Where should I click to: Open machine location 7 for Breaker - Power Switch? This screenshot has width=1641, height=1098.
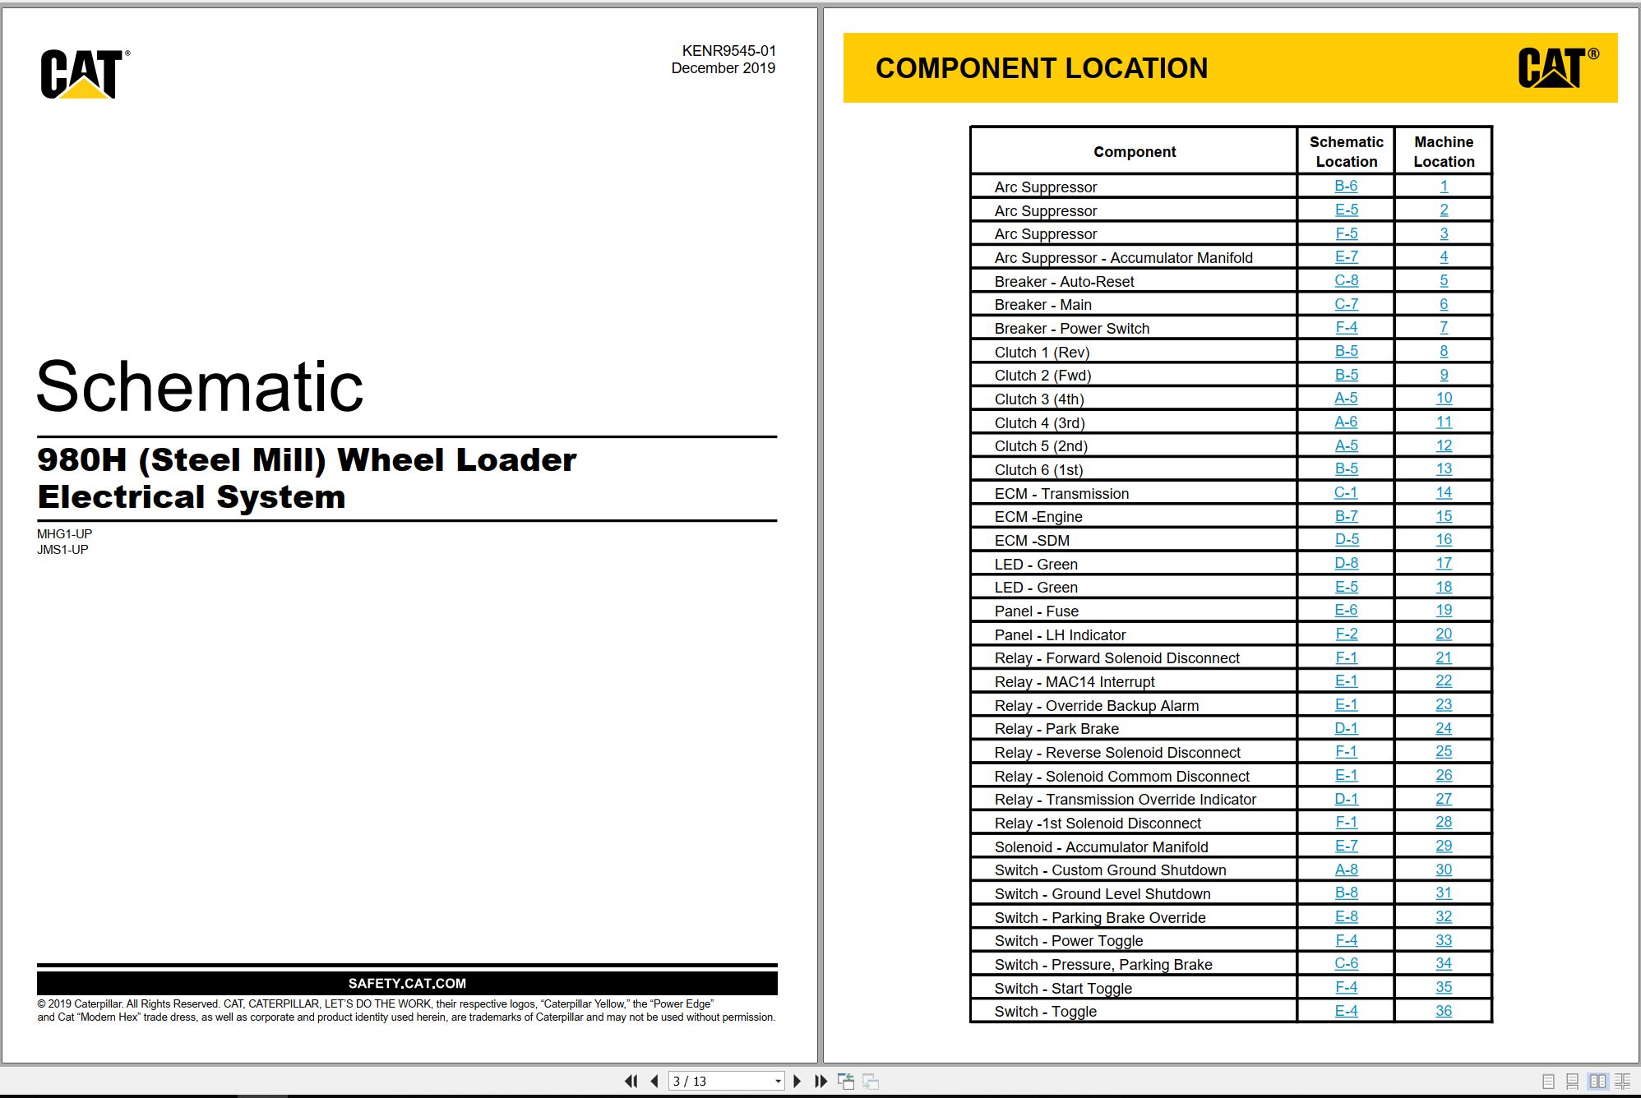click(x=1444, y=328)
